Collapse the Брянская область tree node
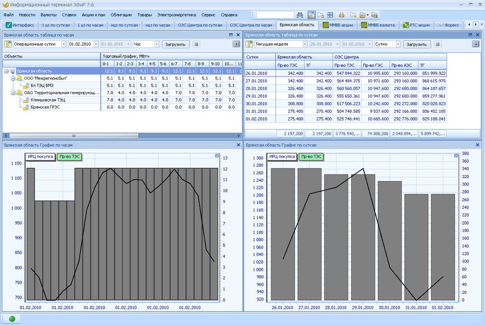 6,71
